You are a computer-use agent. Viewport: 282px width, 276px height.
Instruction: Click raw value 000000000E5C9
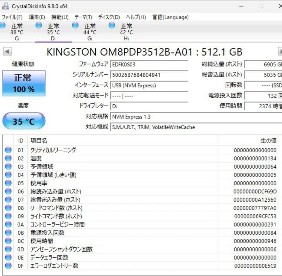click(x=255, y=266)
